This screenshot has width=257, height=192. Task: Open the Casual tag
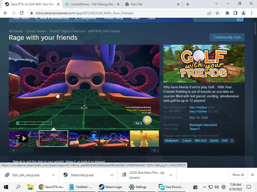point(187,140)
